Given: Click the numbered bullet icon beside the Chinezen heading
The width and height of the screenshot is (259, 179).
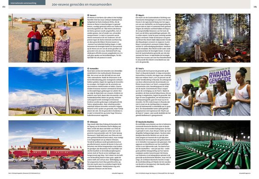Looking at the screenshot, I should [88, 122].
